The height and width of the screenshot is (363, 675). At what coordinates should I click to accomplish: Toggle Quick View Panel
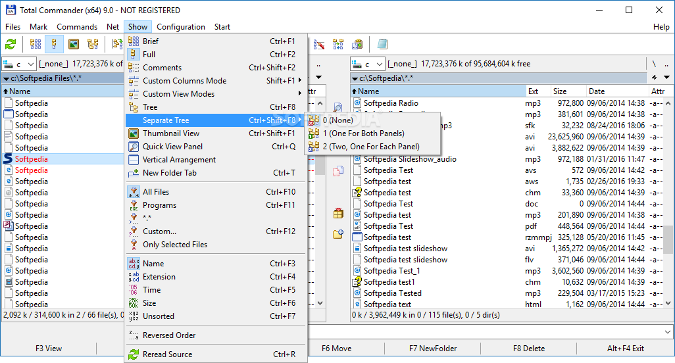216,147
